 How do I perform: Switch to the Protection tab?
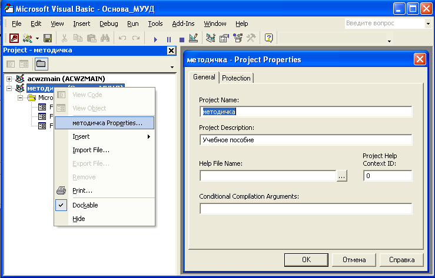236,78
